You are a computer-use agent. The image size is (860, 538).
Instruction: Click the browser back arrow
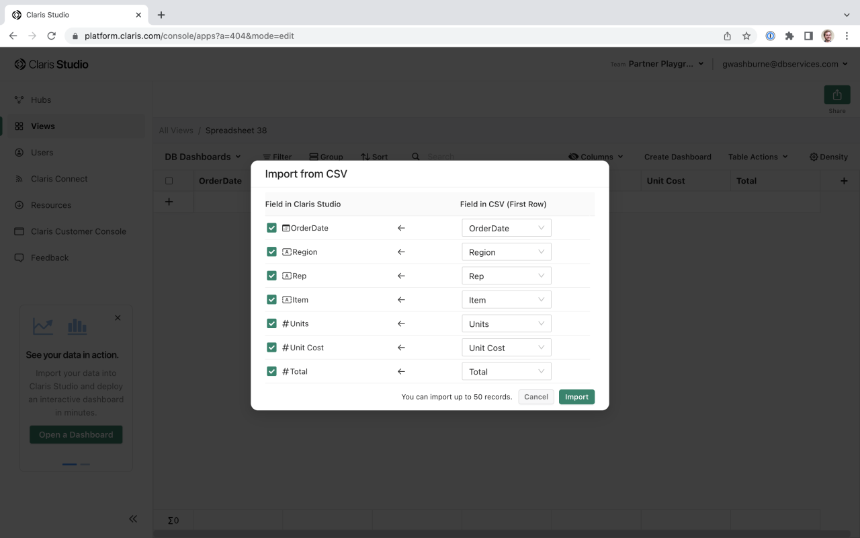(x=13, y=36)
